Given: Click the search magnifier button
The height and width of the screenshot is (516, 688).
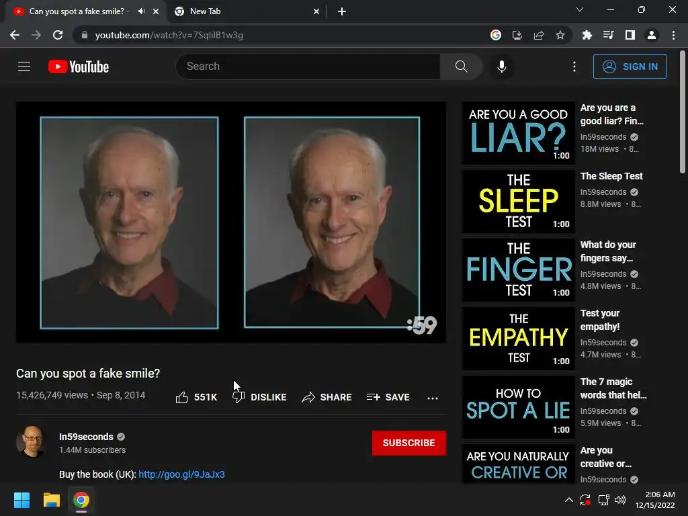Looking at the screenshot, I should coord(461,67).
